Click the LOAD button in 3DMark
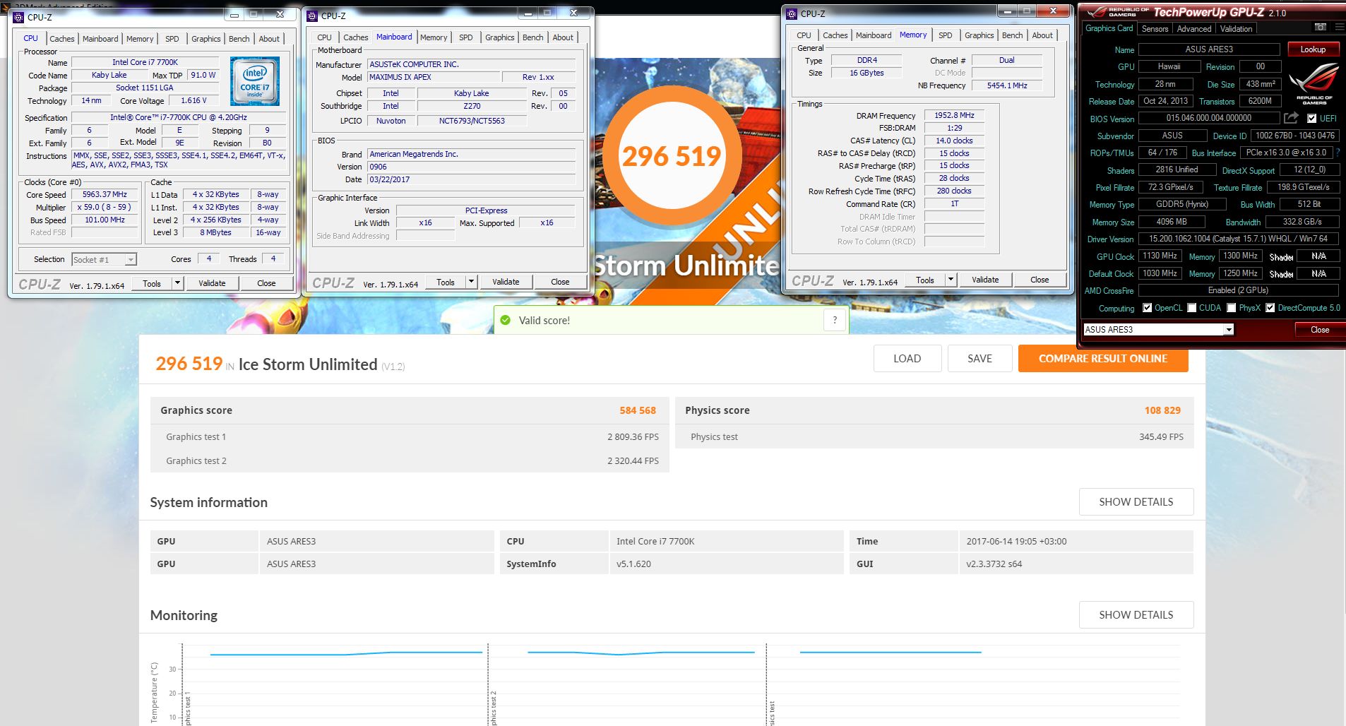The width and height of the screenshot is (1346, 726). click(x=907, y=358)
